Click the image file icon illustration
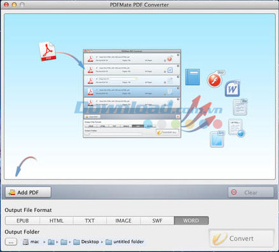The height and width of the screenshot is (252, 279). (x=217, y=139)
